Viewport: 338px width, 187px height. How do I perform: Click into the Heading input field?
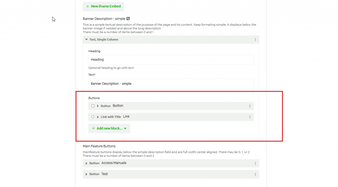(x=171, y=60)
